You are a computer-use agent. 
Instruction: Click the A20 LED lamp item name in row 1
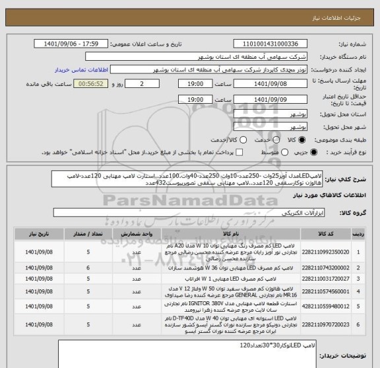230,252
